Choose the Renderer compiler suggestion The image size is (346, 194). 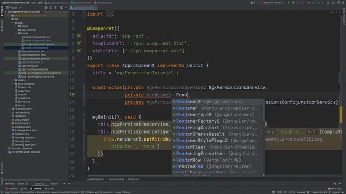tap(217, 108)
